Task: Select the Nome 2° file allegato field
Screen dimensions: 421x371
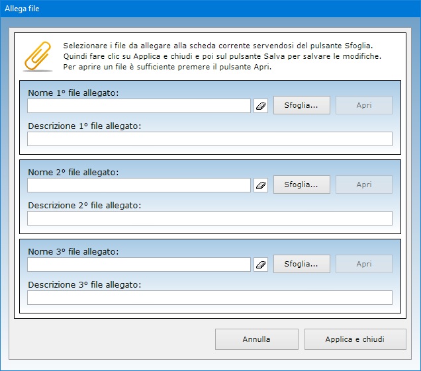Action: pos(139,185)
